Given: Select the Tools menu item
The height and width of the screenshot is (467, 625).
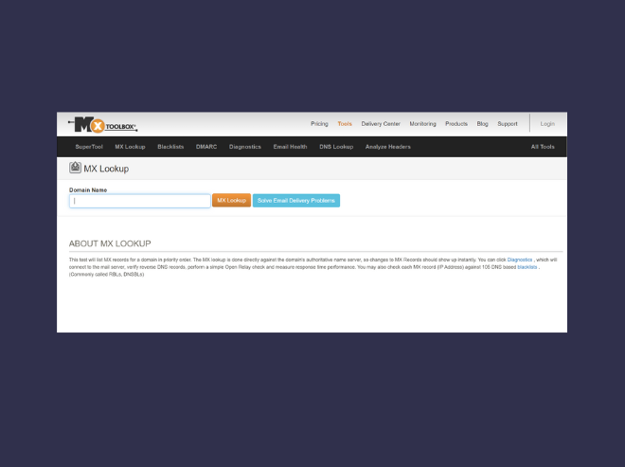Looking at the screenshot, I should pos(345,124).
